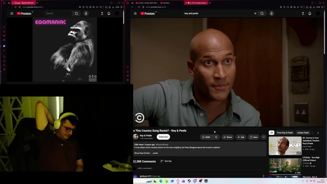Clear the 'key and peele' search text
Screen dimensions: 327x184
[x=255, y=13]
